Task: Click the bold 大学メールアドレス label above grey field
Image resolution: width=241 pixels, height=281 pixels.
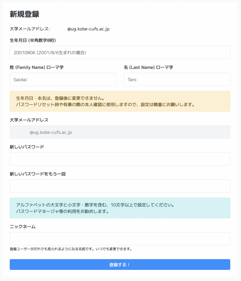Action: (x=29, y=120)
